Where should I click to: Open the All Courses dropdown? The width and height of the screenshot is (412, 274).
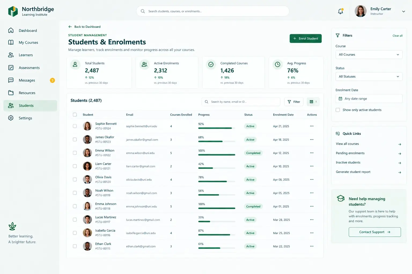pos(369,55)
